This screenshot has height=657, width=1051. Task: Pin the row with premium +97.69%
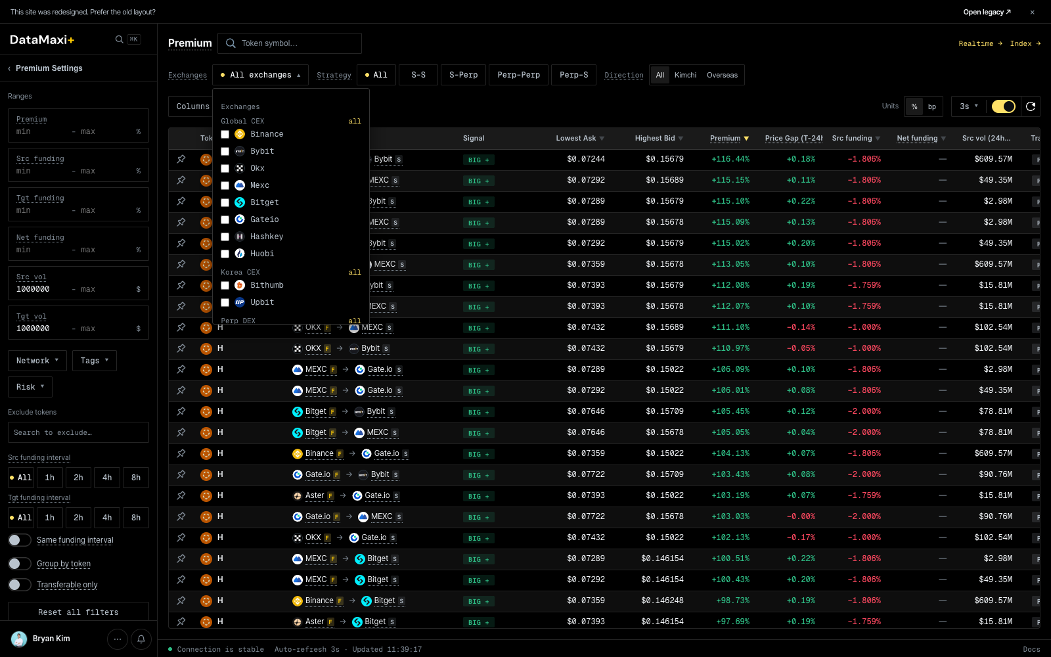pos(181,622)
